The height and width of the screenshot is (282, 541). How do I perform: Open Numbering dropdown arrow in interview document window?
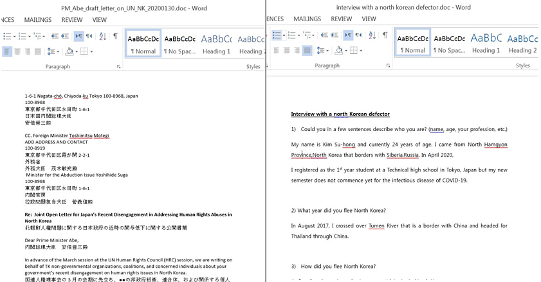(299, 35)
